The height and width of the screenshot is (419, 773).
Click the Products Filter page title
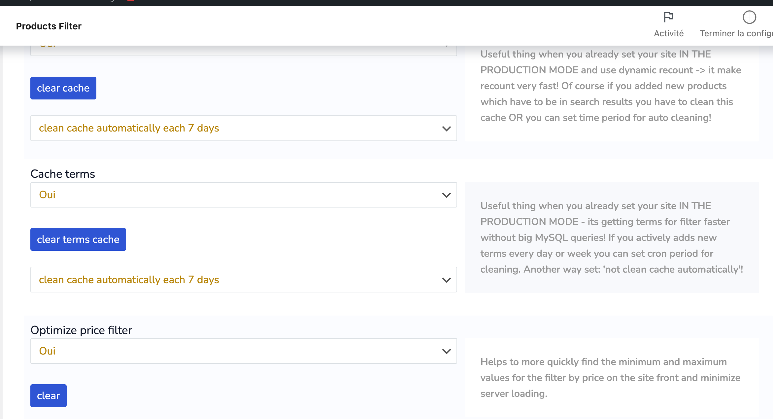pos(49,26)
